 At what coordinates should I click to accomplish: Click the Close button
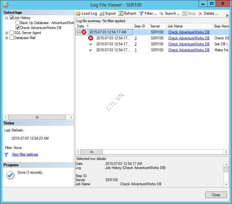[216, 195]
